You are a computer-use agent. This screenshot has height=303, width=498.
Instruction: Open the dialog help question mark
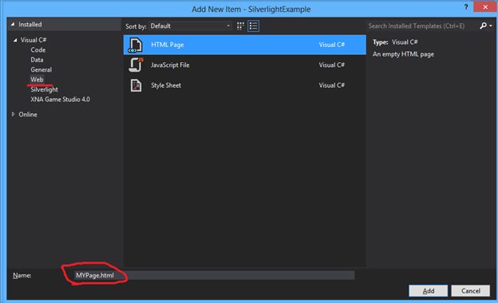pos(466,7)
